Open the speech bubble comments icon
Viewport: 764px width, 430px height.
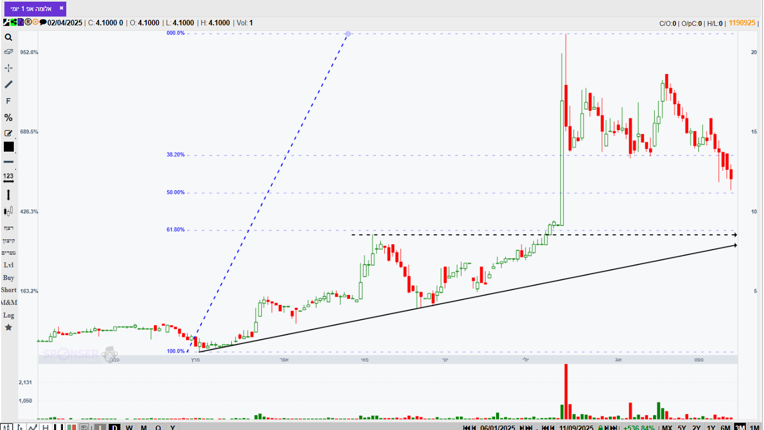pos(43,23)
